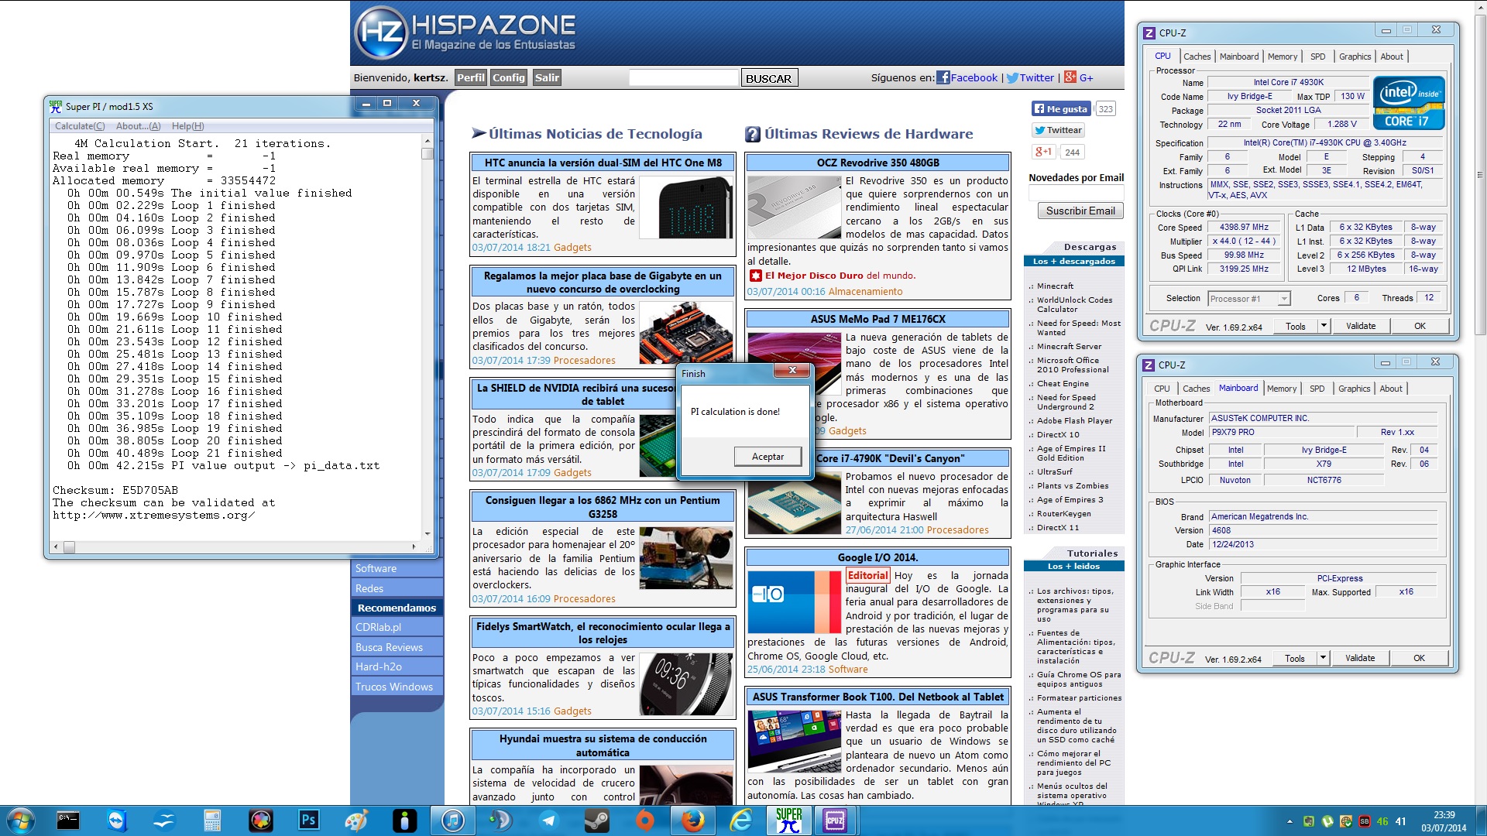This screenshot has width=1487, height=836.
Task: Open the Calculate menu in Super PI
Action: click(79, 126)
